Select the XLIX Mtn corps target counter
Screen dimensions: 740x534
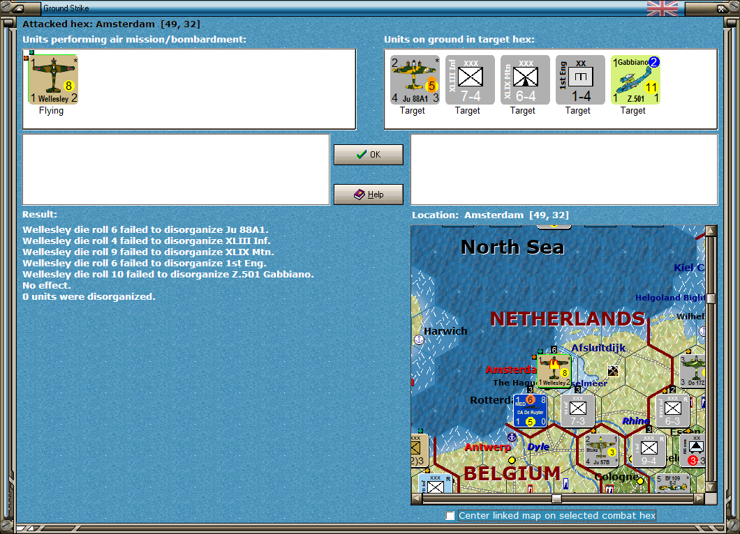[525, 79]
